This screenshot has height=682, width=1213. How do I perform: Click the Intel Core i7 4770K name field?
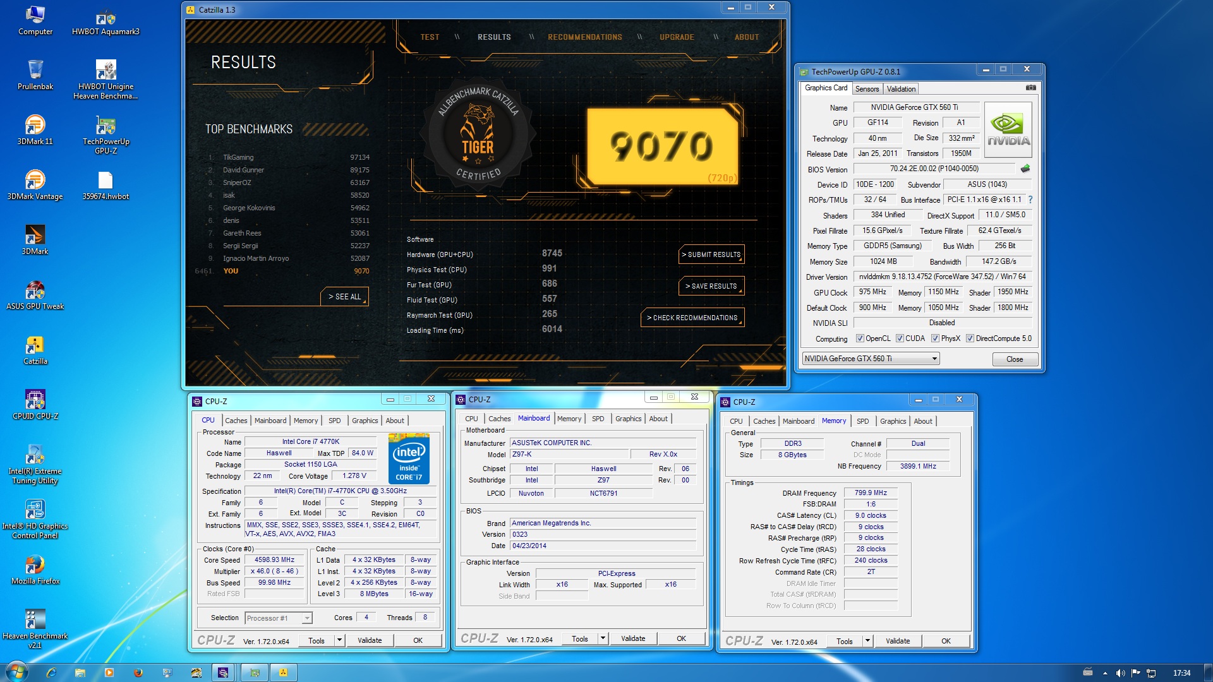(311, 442)
